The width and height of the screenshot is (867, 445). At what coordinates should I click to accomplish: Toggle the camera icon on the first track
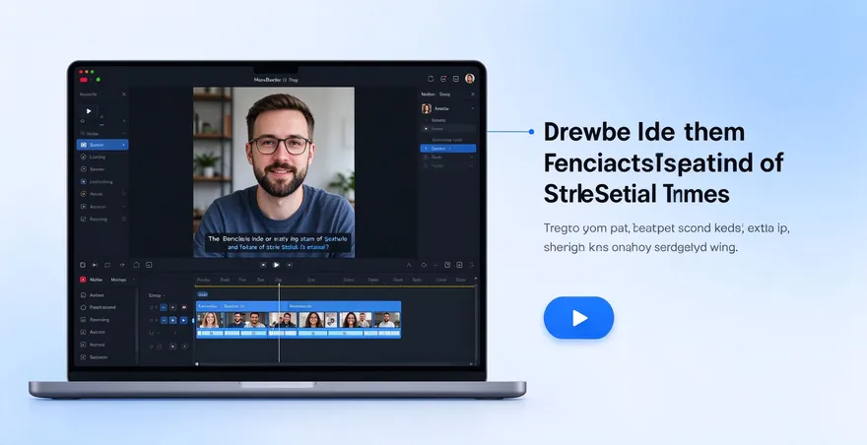pyautogui.click(x=184, y=307)
